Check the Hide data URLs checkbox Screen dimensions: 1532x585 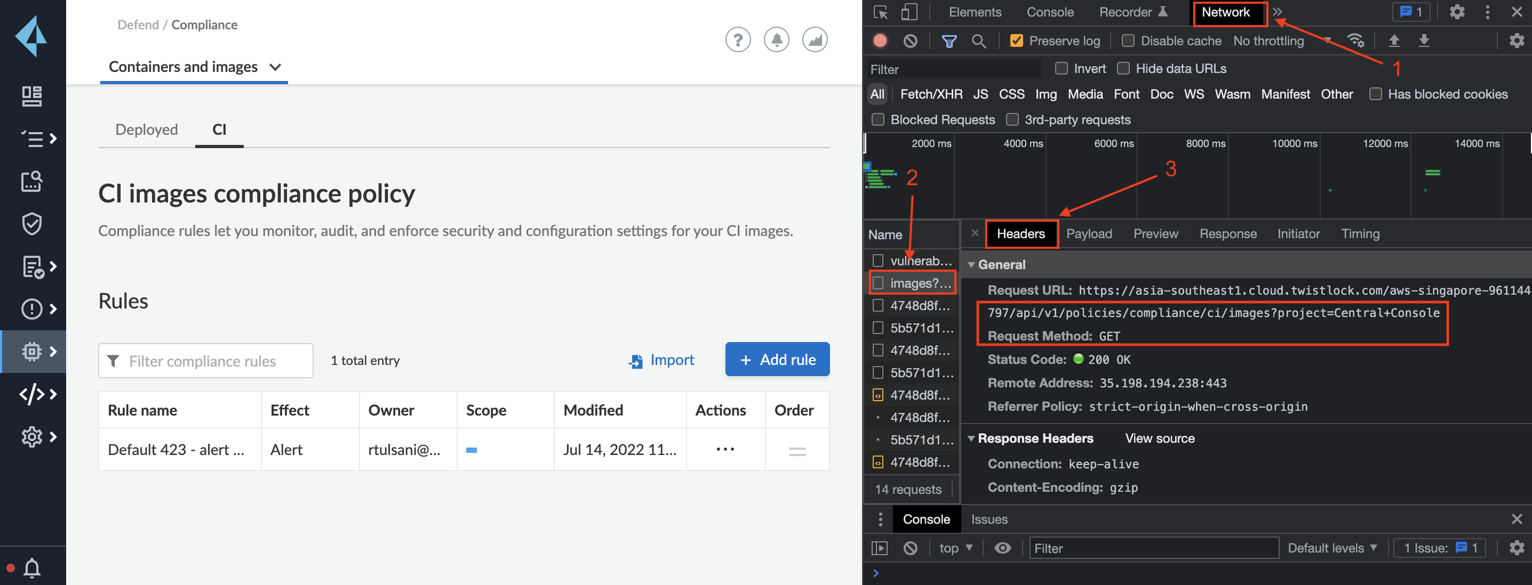coord(1123,69)
